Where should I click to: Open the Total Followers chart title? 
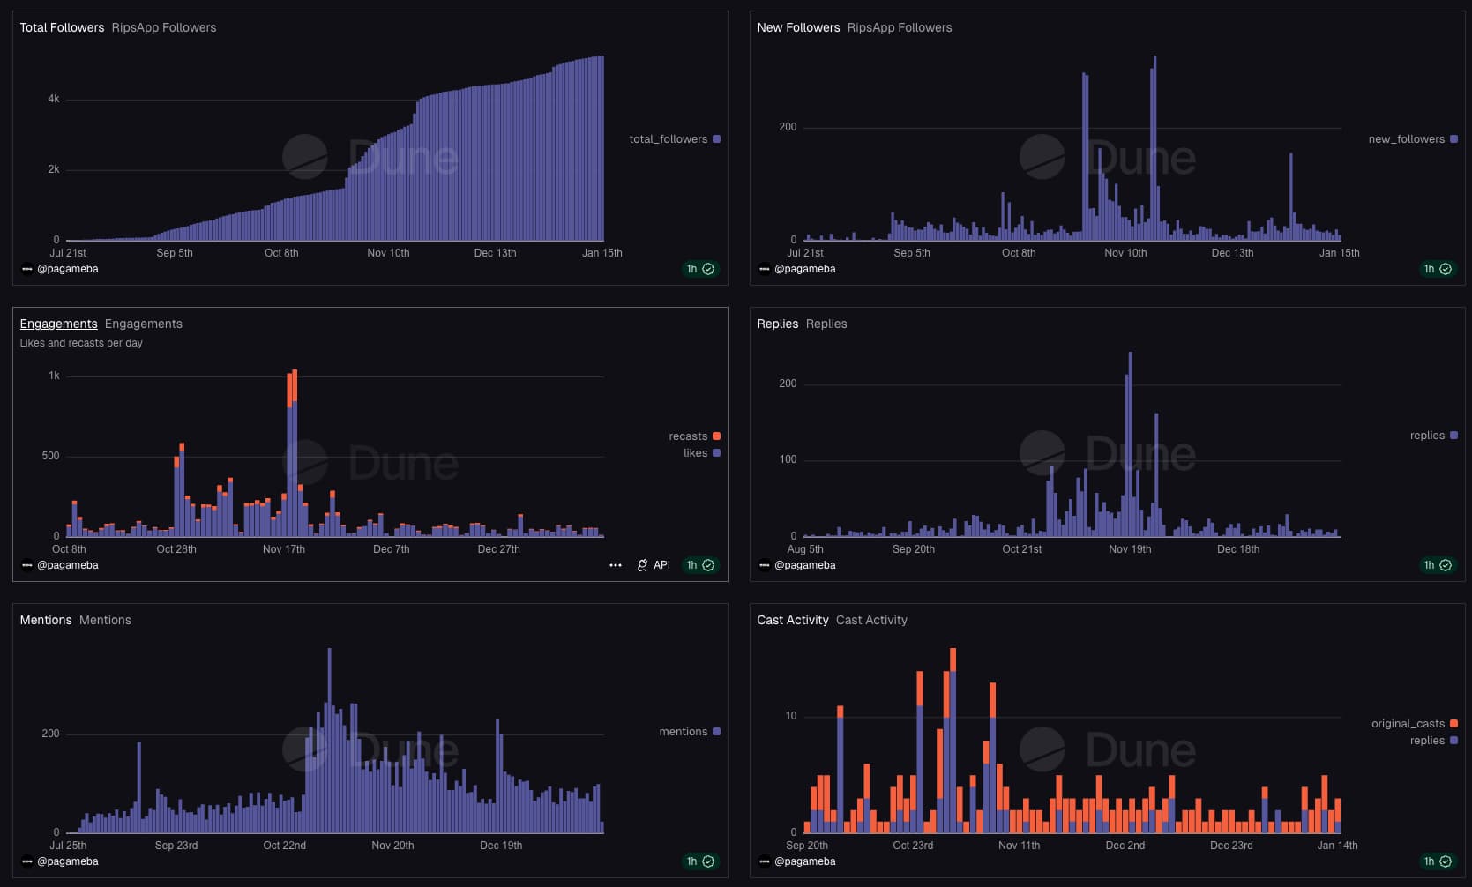62,27
